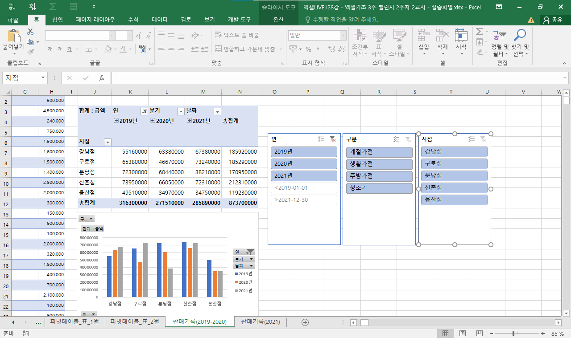This screenshot has height=338, width=571.
Task: Toggle 강남점 item in 지점 slicer
Action: 454,151
